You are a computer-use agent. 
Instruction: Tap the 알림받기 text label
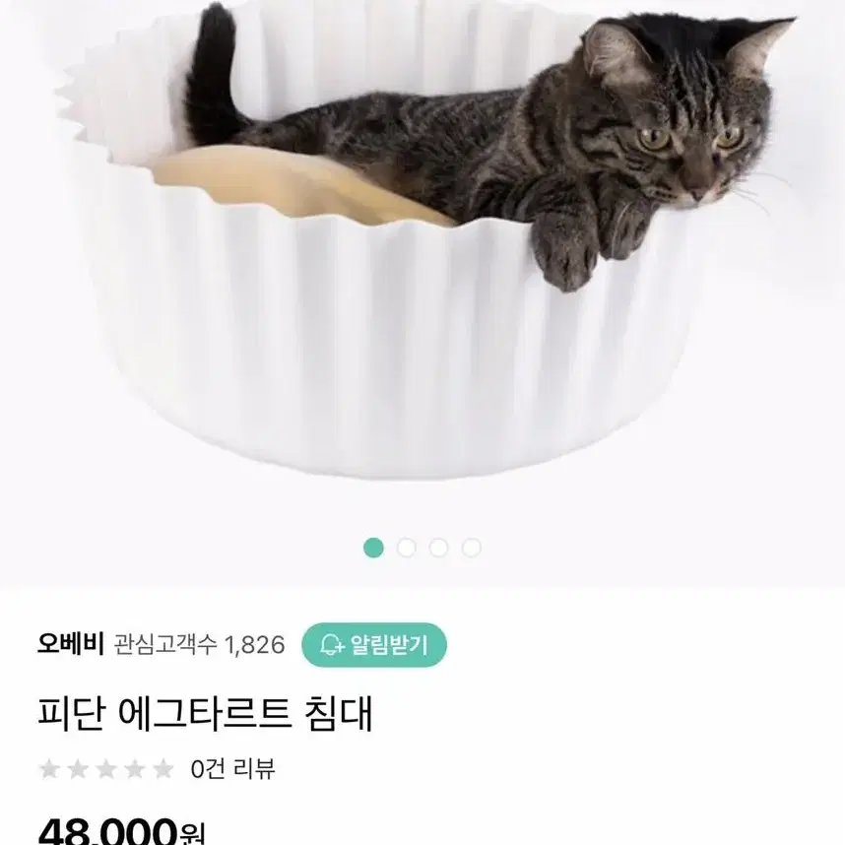tap(390, 644)
